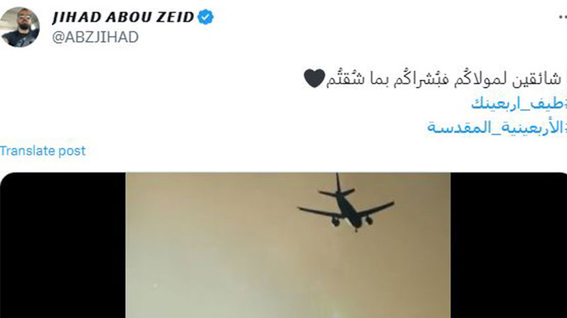Open the JIHAD ABOU ZEID display name

coord(123,17)
